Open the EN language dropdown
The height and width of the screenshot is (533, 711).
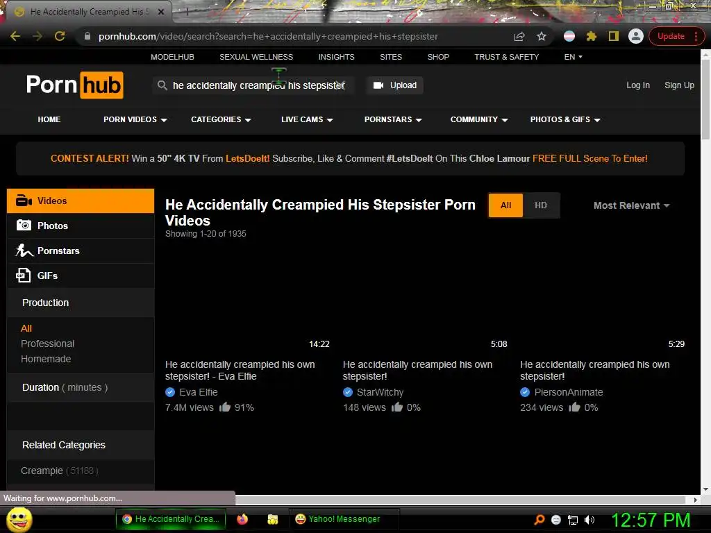click(x=573, y=57)
